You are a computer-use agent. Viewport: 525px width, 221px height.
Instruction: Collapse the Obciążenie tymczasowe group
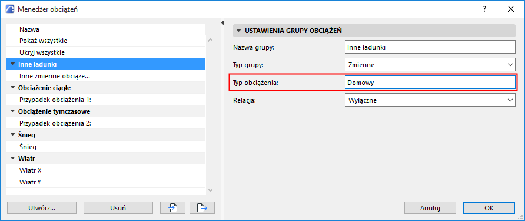13,111
